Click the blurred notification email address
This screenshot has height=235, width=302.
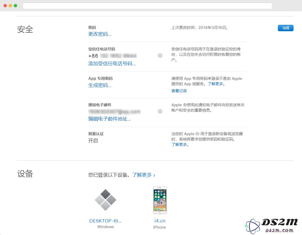pyautogui.click(x=114, y=111)
